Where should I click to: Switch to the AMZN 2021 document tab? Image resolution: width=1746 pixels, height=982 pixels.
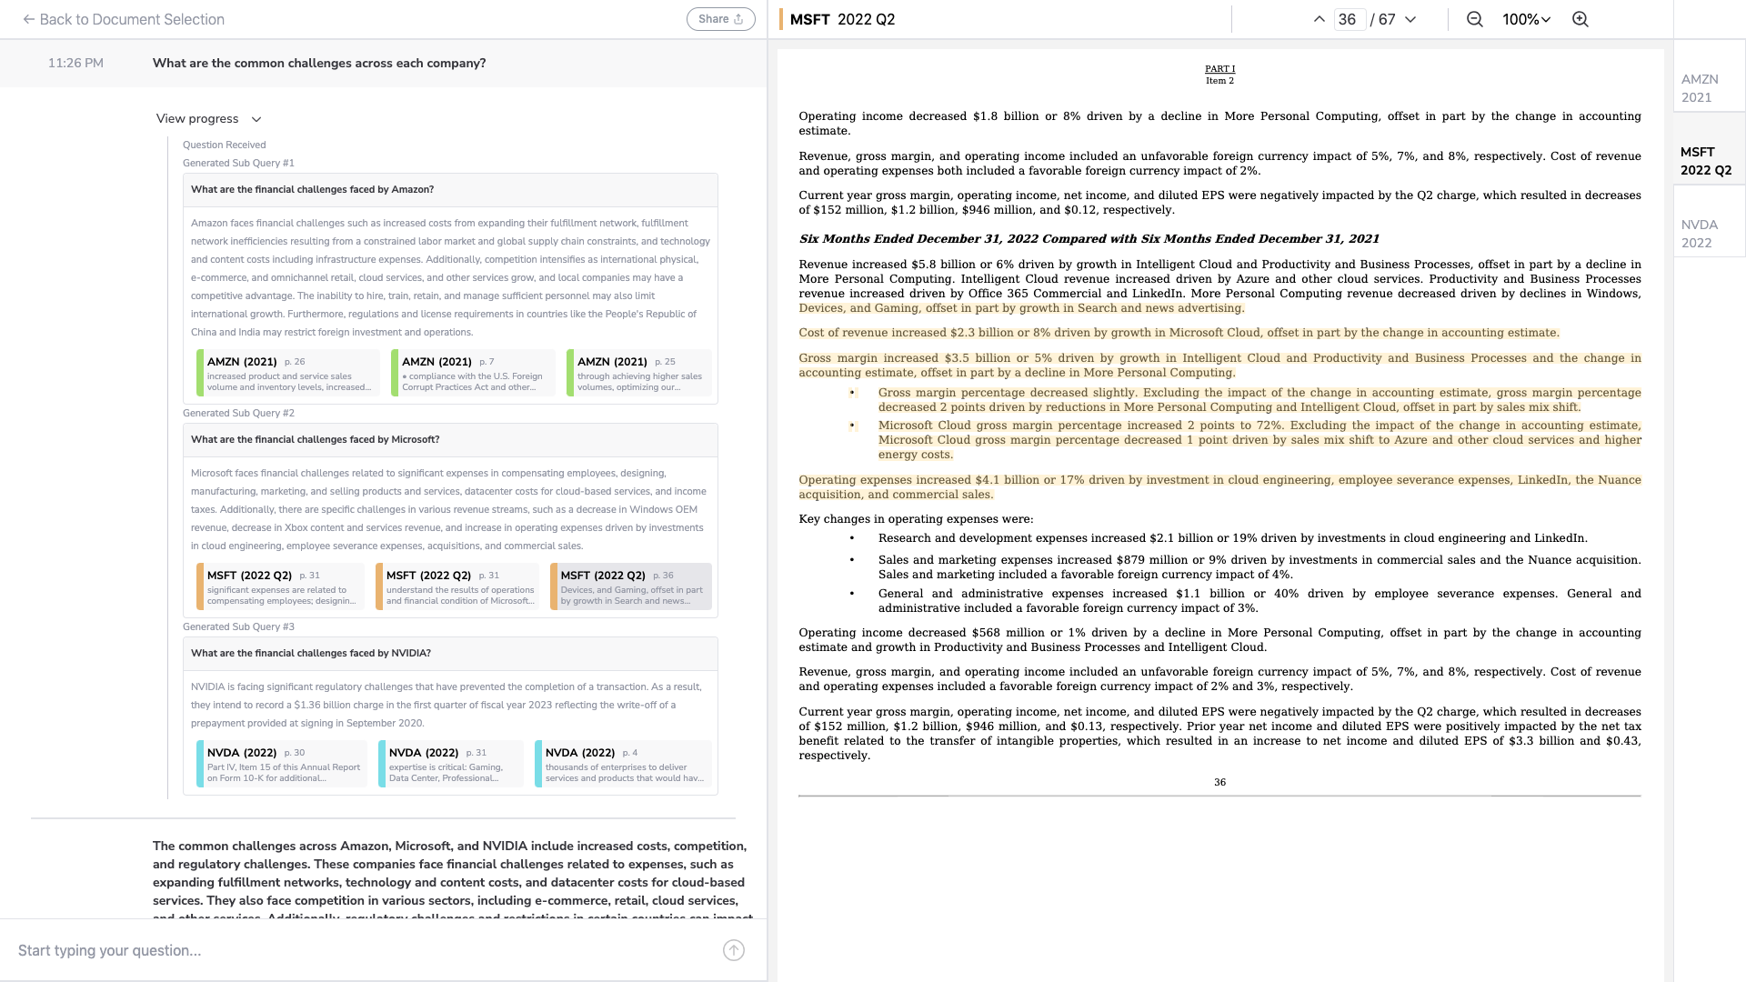coord(1708,88)
